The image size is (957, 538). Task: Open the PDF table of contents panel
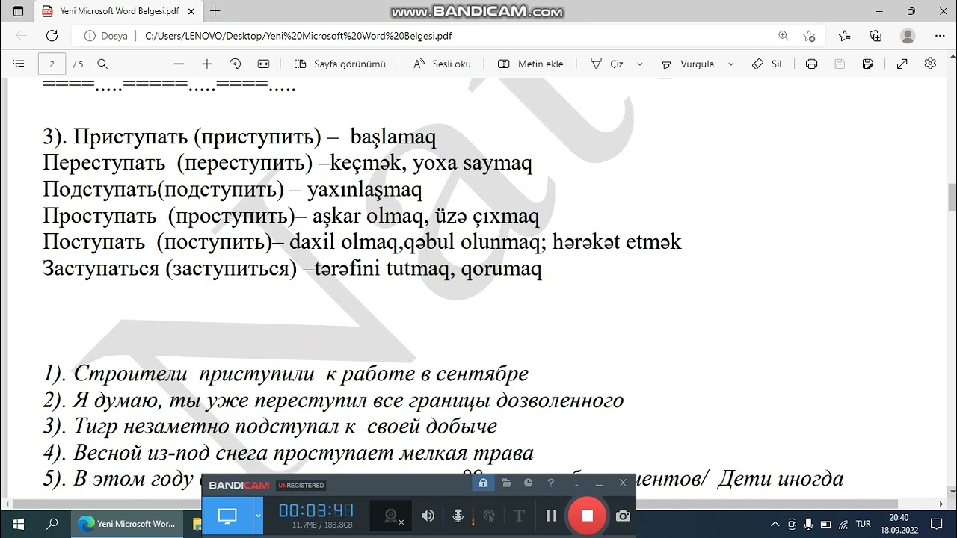click(19, 64)
